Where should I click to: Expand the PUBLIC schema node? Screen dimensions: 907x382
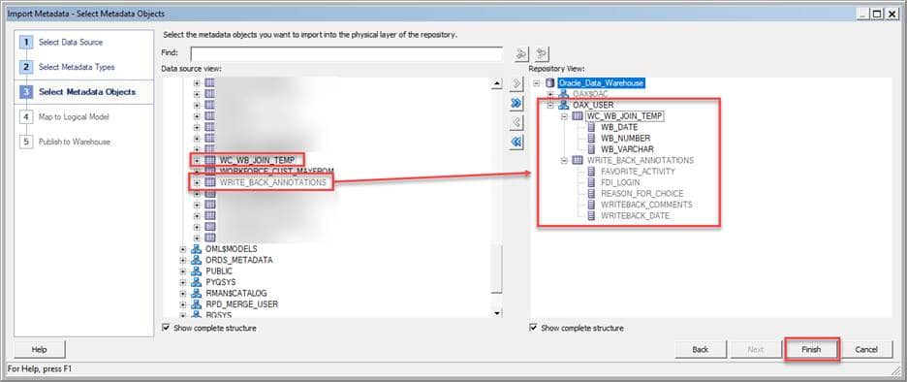[x=183, y=271]
